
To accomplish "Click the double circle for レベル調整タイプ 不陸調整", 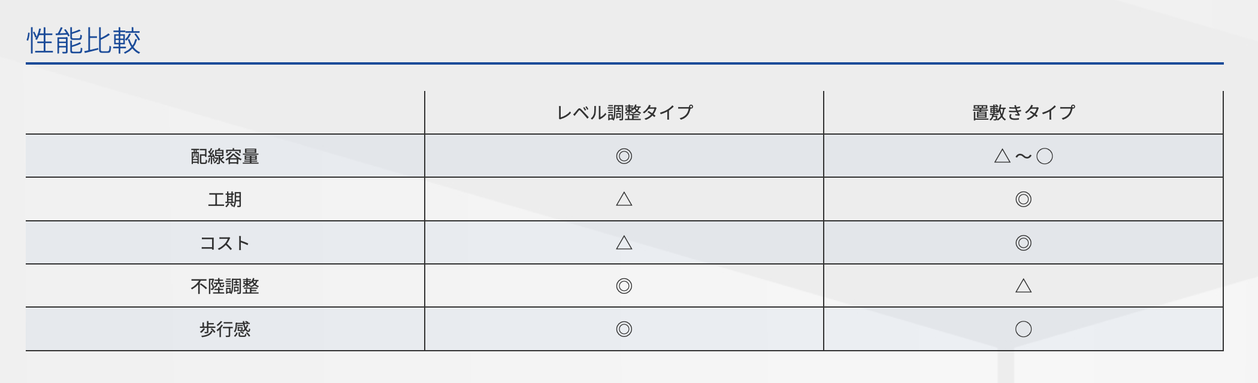I will [624, 286].
